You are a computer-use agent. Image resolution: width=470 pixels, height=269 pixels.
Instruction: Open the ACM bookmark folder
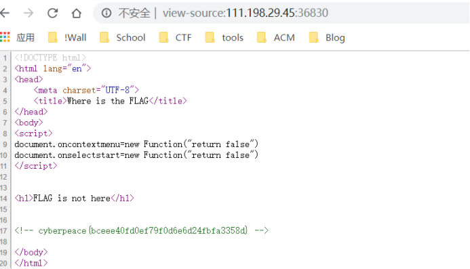click(x=276, y=37)
